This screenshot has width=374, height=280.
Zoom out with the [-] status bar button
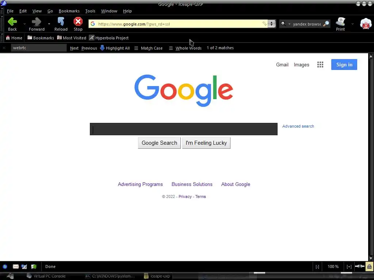(x=317, y=267)
